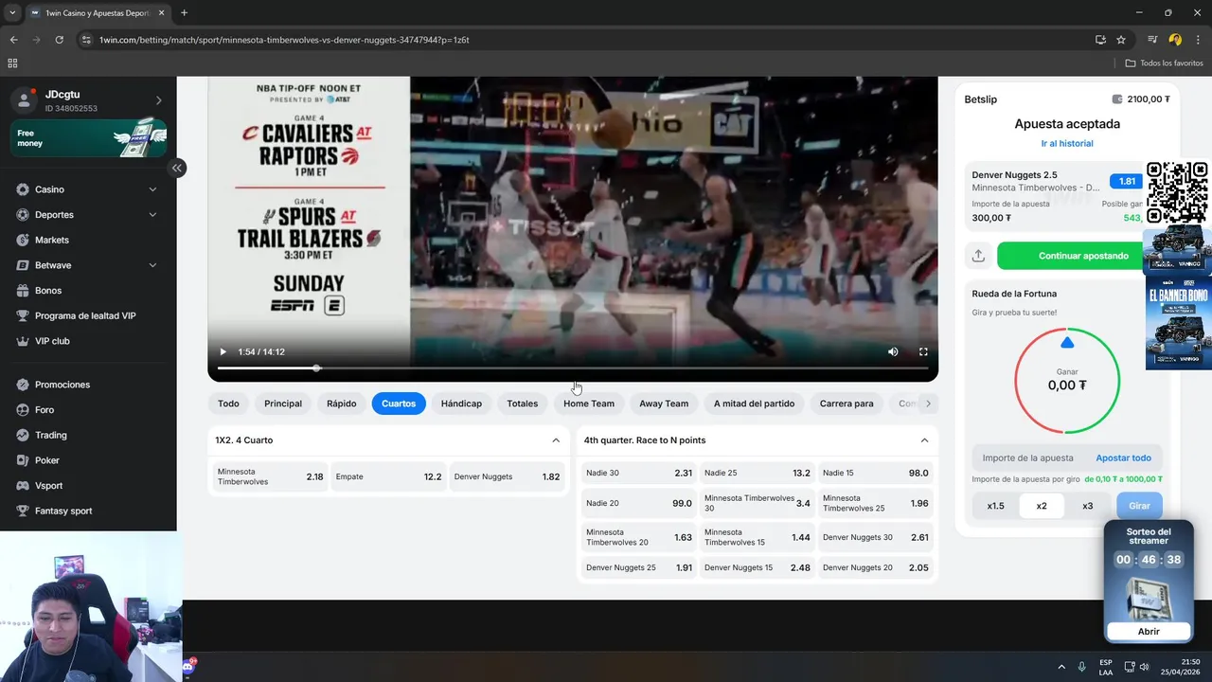Click the browser address bar URL
The image size is (1212, 682).
[284, 40]
